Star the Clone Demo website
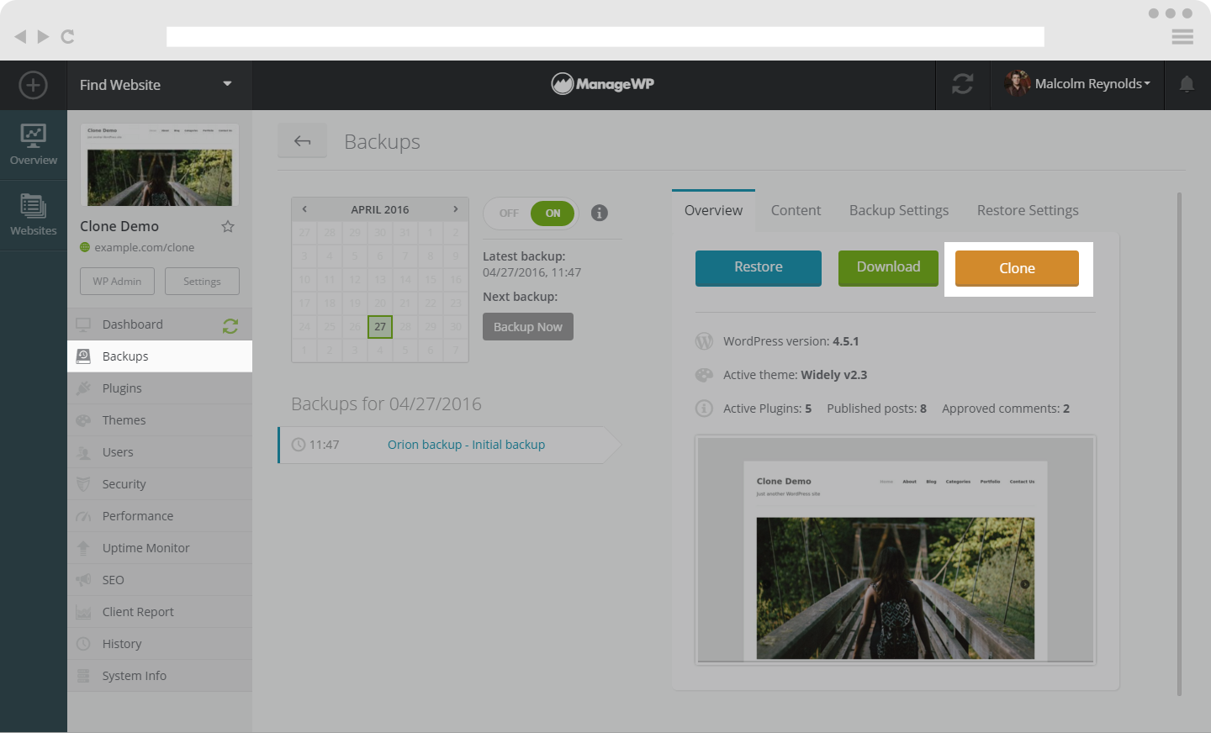 tap(227, 226)
